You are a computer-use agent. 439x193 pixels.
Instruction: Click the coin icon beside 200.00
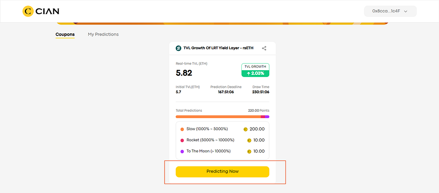point(246,129)
